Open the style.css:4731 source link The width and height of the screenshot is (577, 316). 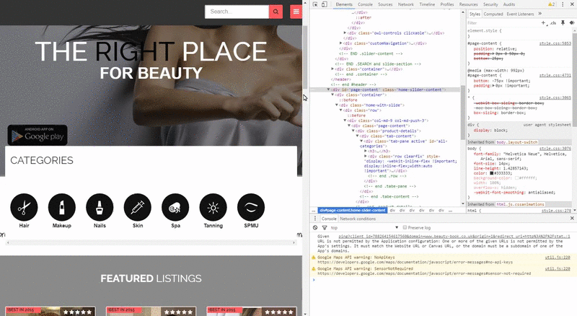[x=555, y=75]
